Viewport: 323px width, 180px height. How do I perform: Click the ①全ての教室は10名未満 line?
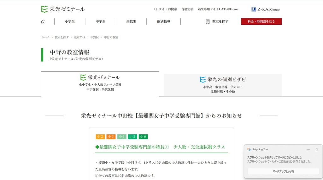(x=125, y=176)
